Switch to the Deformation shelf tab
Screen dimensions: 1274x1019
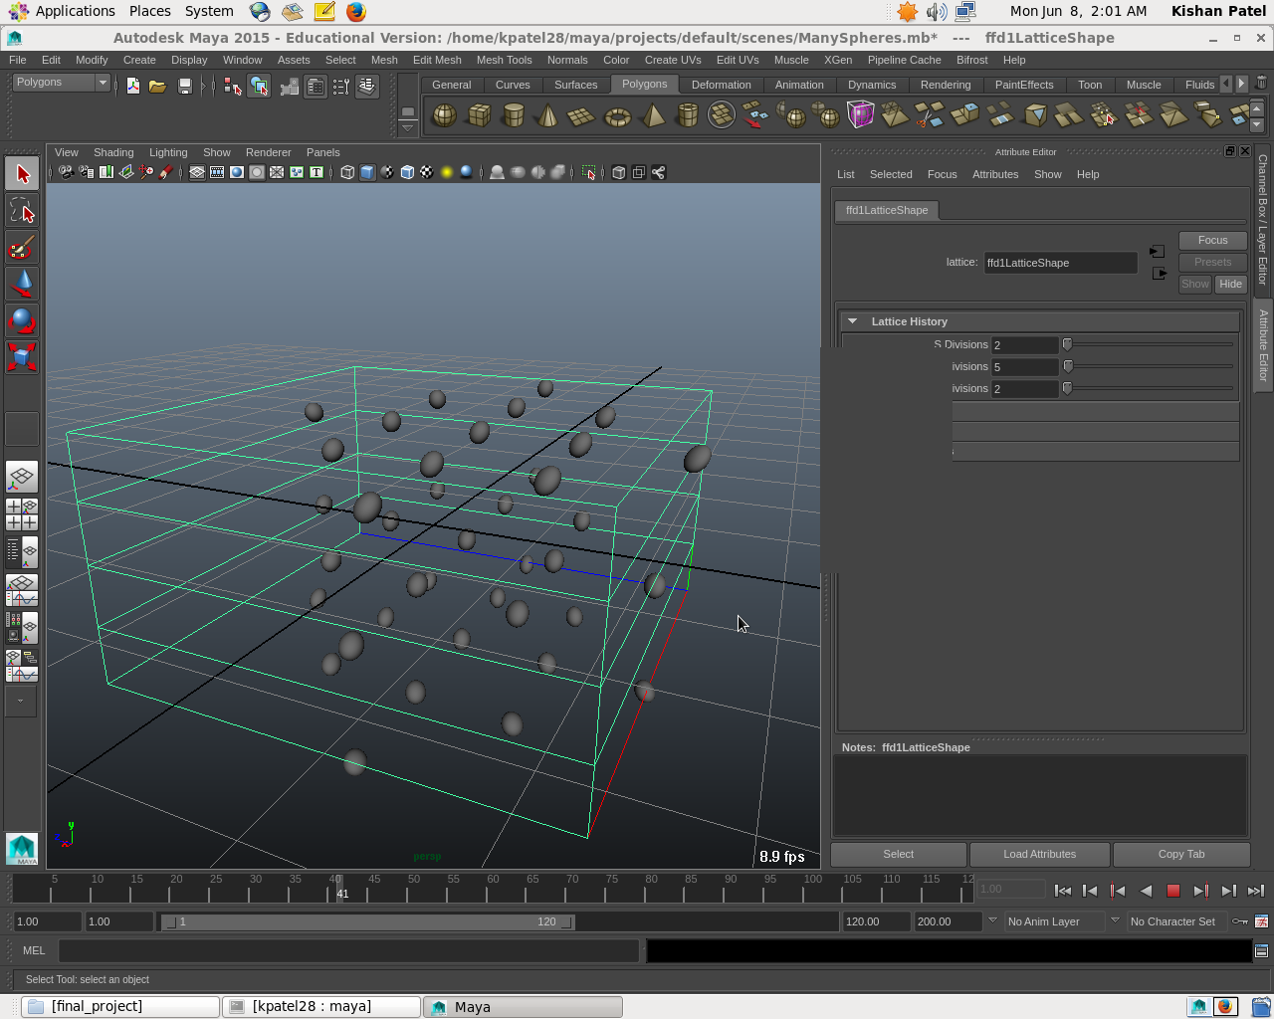click(x=721, y=85)
